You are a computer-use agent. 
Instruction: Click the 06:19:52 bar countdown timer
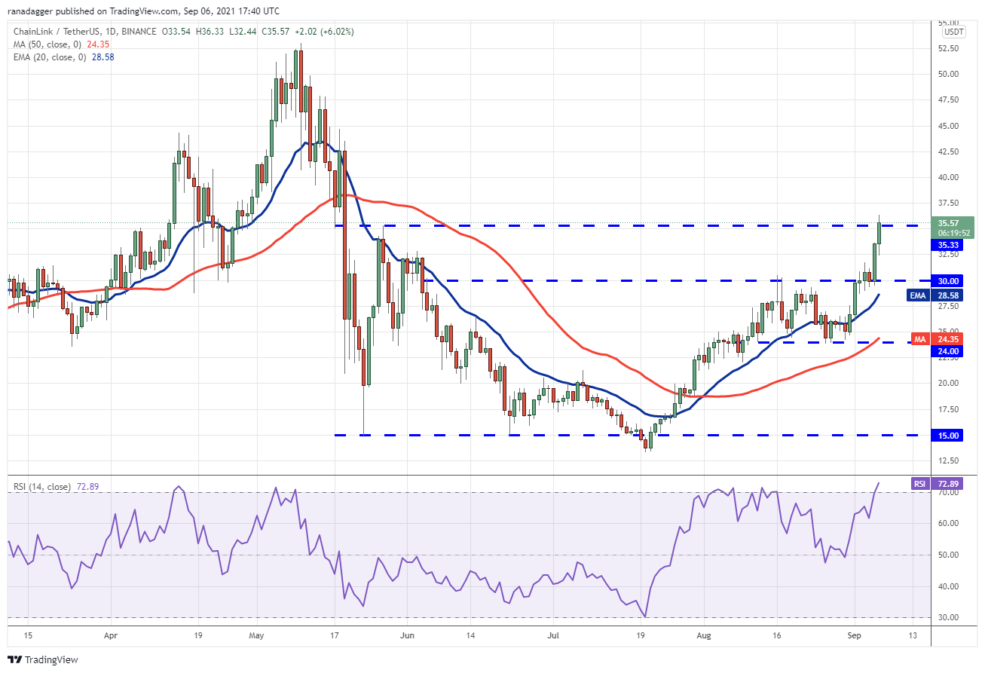953,233
